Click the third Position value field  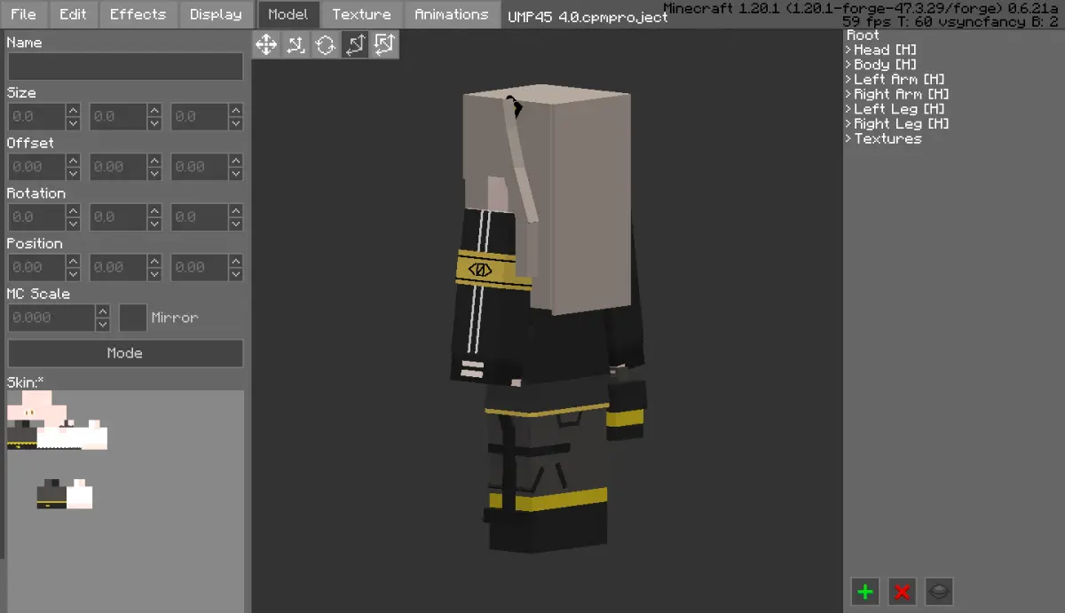click(200, 267)
